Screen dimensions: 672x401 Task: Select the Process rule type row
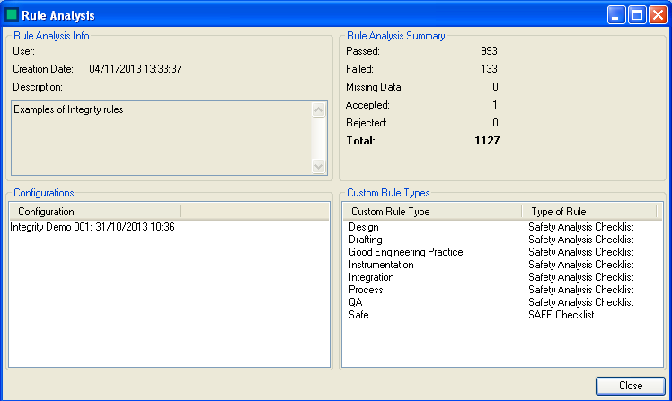(x=366, y=291)
